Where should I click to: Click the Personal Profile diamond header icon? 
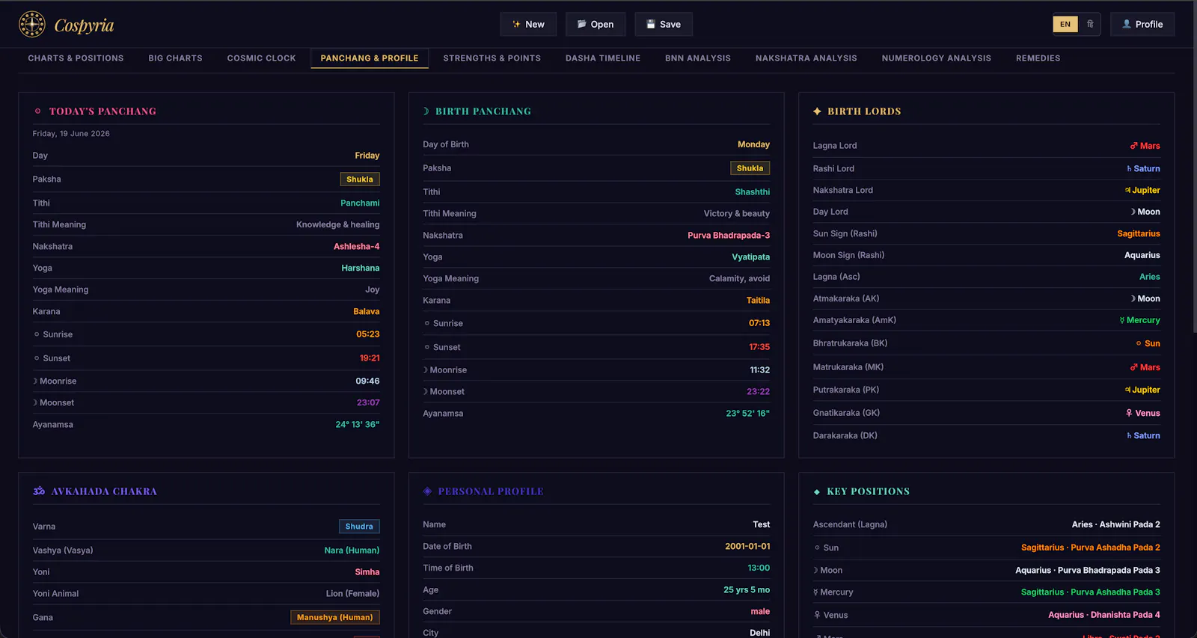pos(427,491)
